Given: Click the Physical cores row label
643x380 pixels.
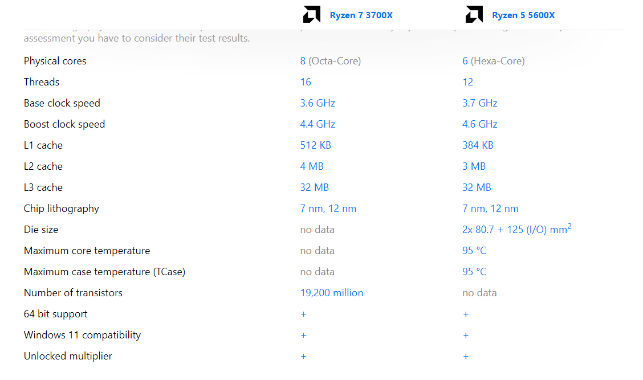Looking at the screenshot, I should pos(55,61).
